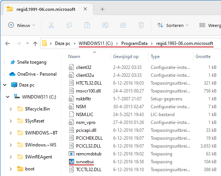Select boot folder in tree
This screenshot has width=221, height=176.
point(30,169)
